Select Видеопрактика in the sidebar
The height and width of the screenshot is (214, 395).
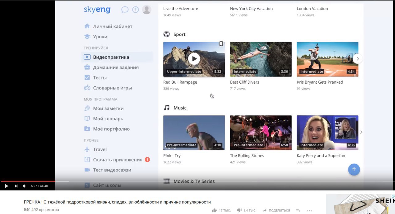(117, 57)
